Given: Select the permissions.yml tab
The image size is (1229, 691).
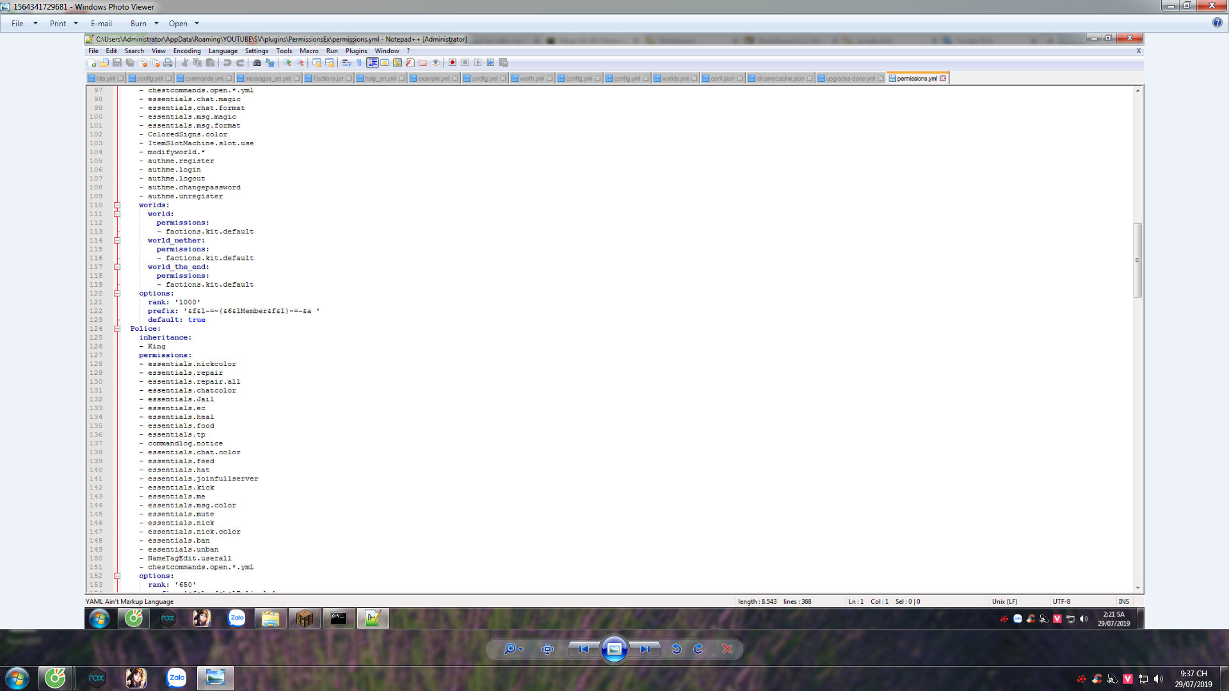Looking at the screenshot, I should click(916, 79).
